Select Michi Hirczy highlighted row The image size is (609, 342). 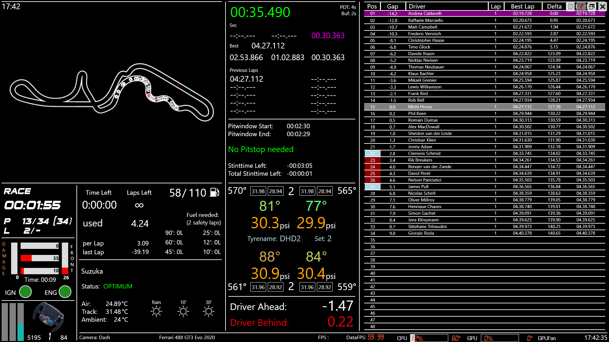tap(420, 107)
